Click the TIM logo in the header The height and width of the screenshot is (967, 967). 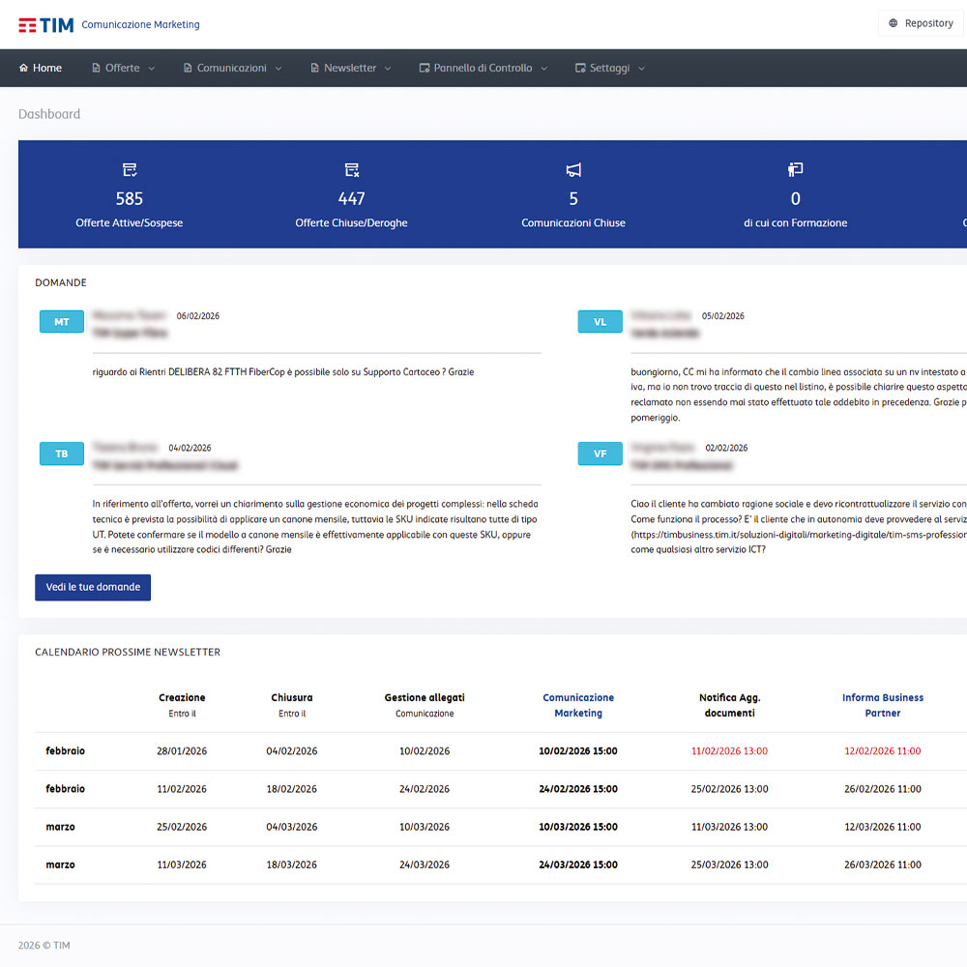pos(45,24)
